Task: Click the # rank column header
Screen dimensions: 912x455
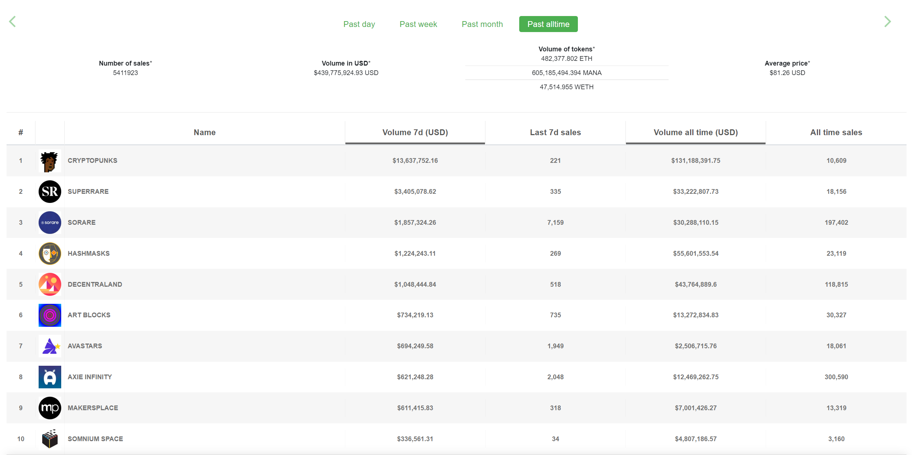Action: (21, 132)
